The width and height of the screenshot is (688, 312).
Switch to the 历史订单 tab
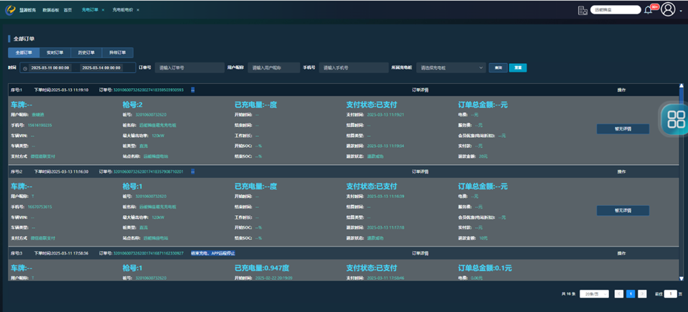point(86,52)
